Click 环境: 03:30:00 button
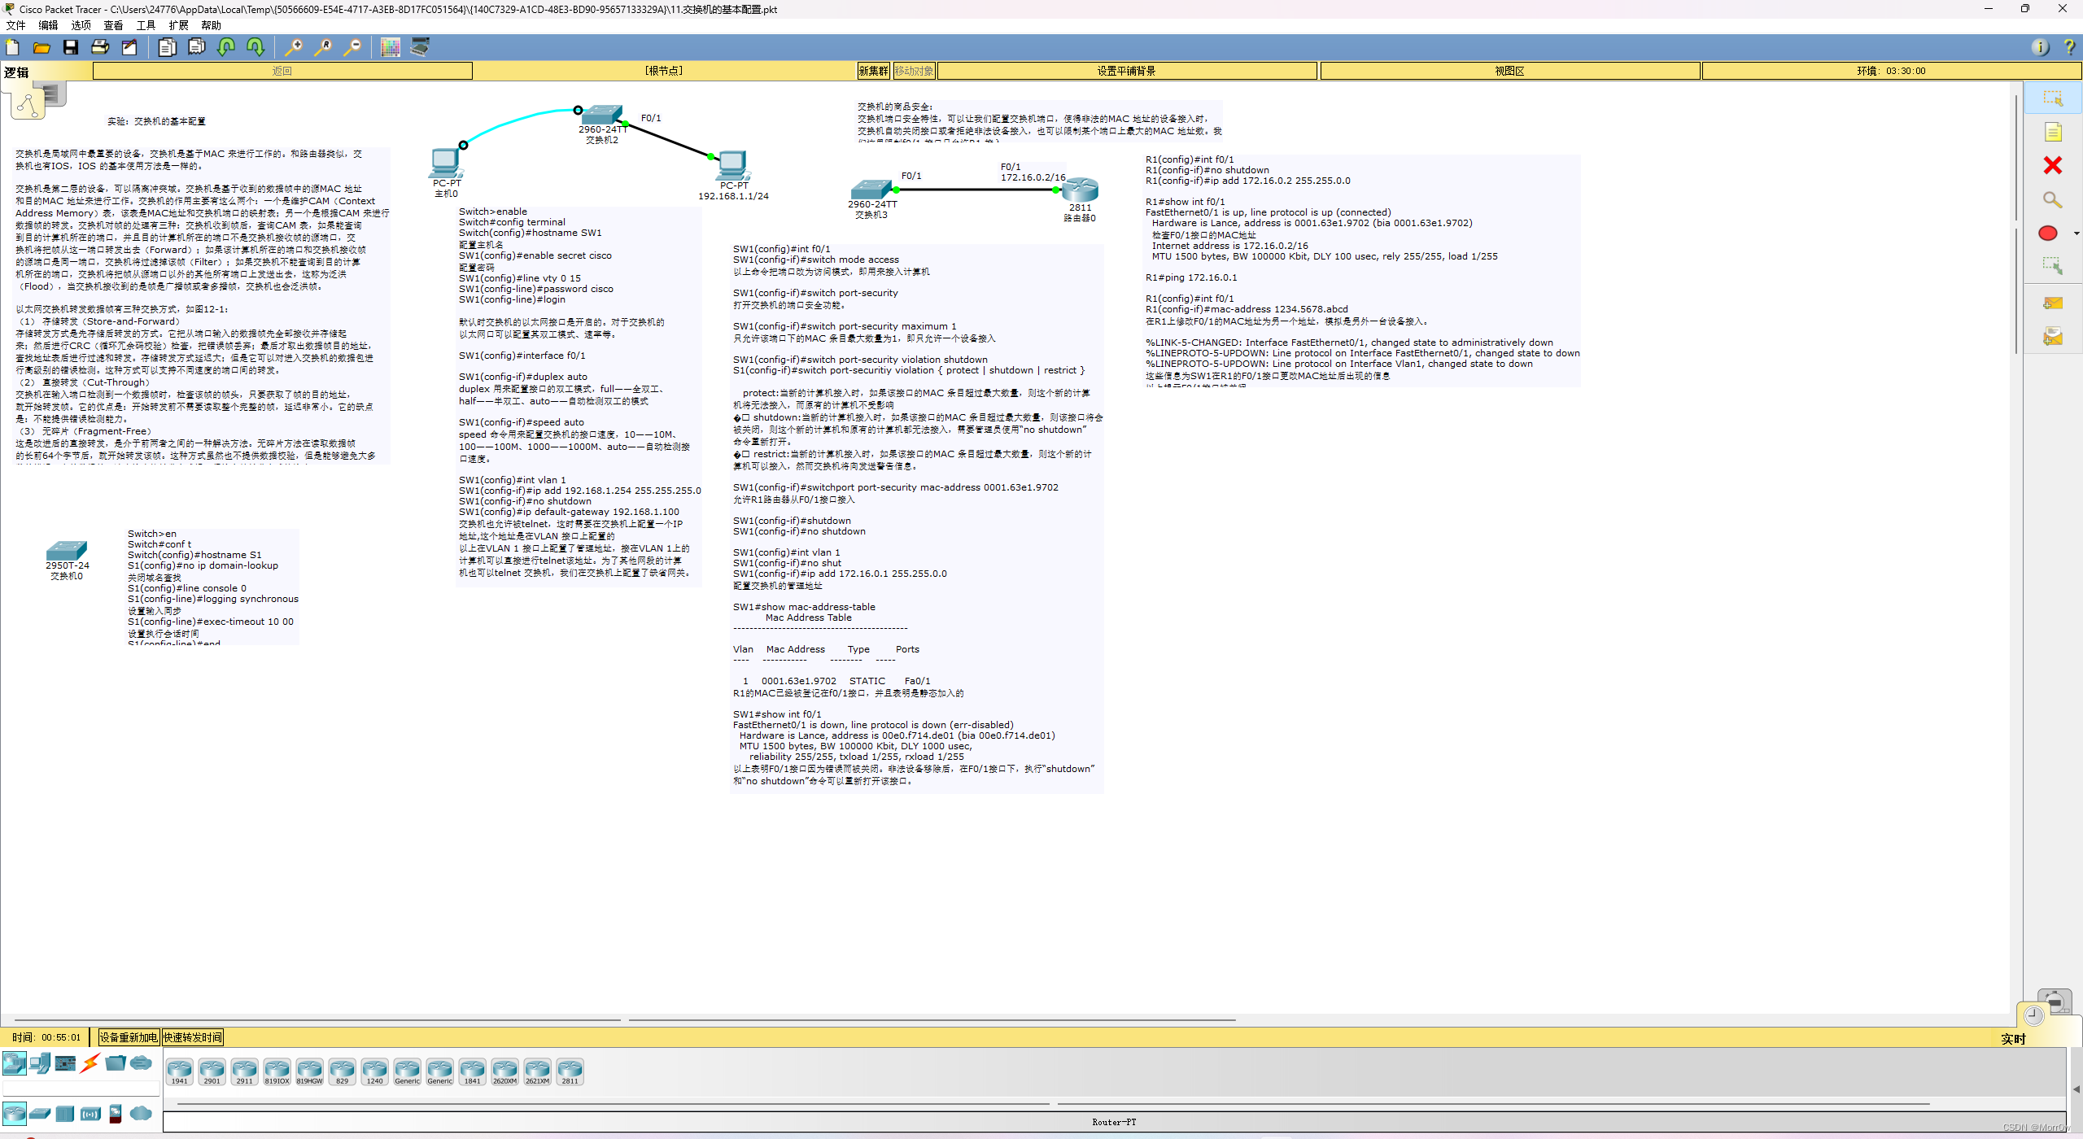This screenshot has width=2083, height=1139. 1891,71
